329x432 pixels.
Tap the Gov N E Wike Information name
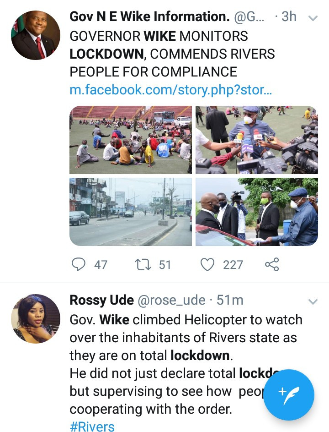tap(149, 17)
